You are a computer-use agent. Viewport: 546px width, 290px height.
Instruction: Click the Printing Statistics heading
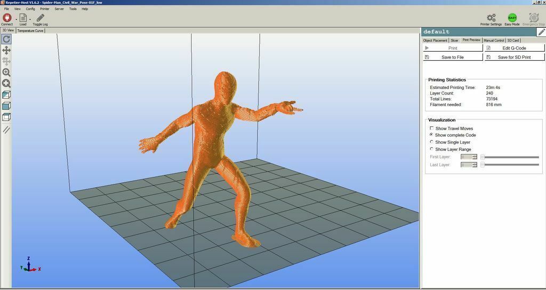click(x=447, y=80)
